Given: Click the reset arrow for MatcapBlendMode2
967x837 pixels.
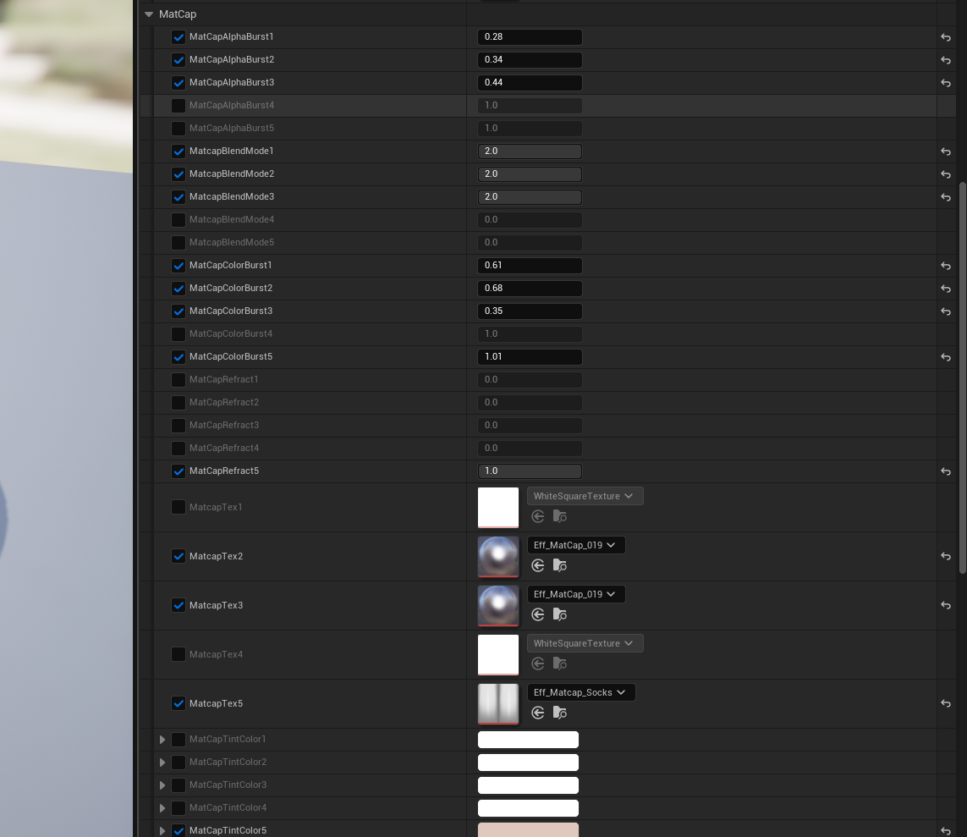Looking at the screenshot, I should click(946, 174).
